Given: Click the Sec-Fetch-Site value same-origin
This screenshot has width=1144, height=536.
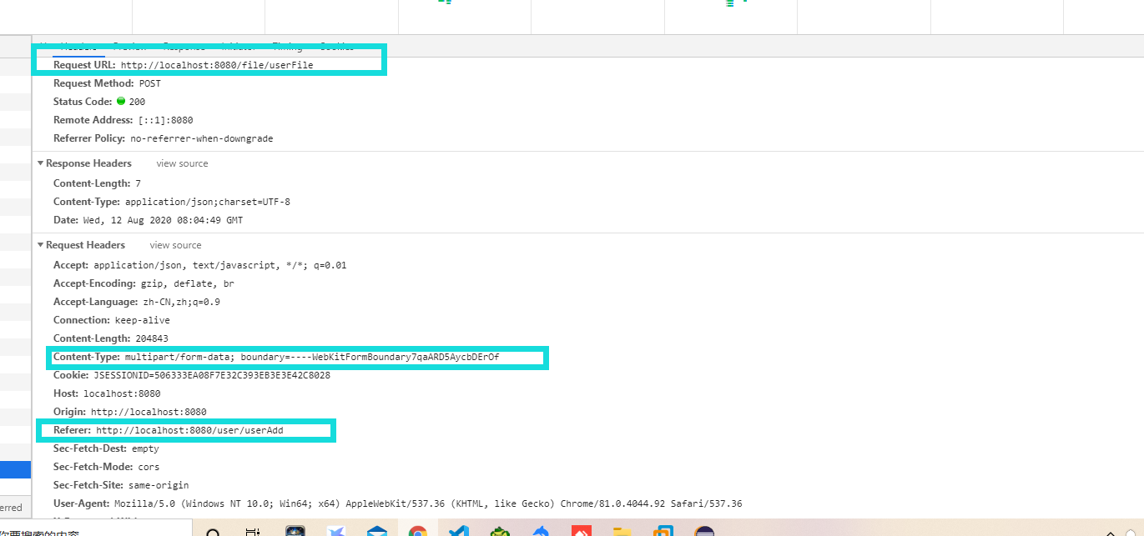Looking at the screenshot, I should [159, 485].
